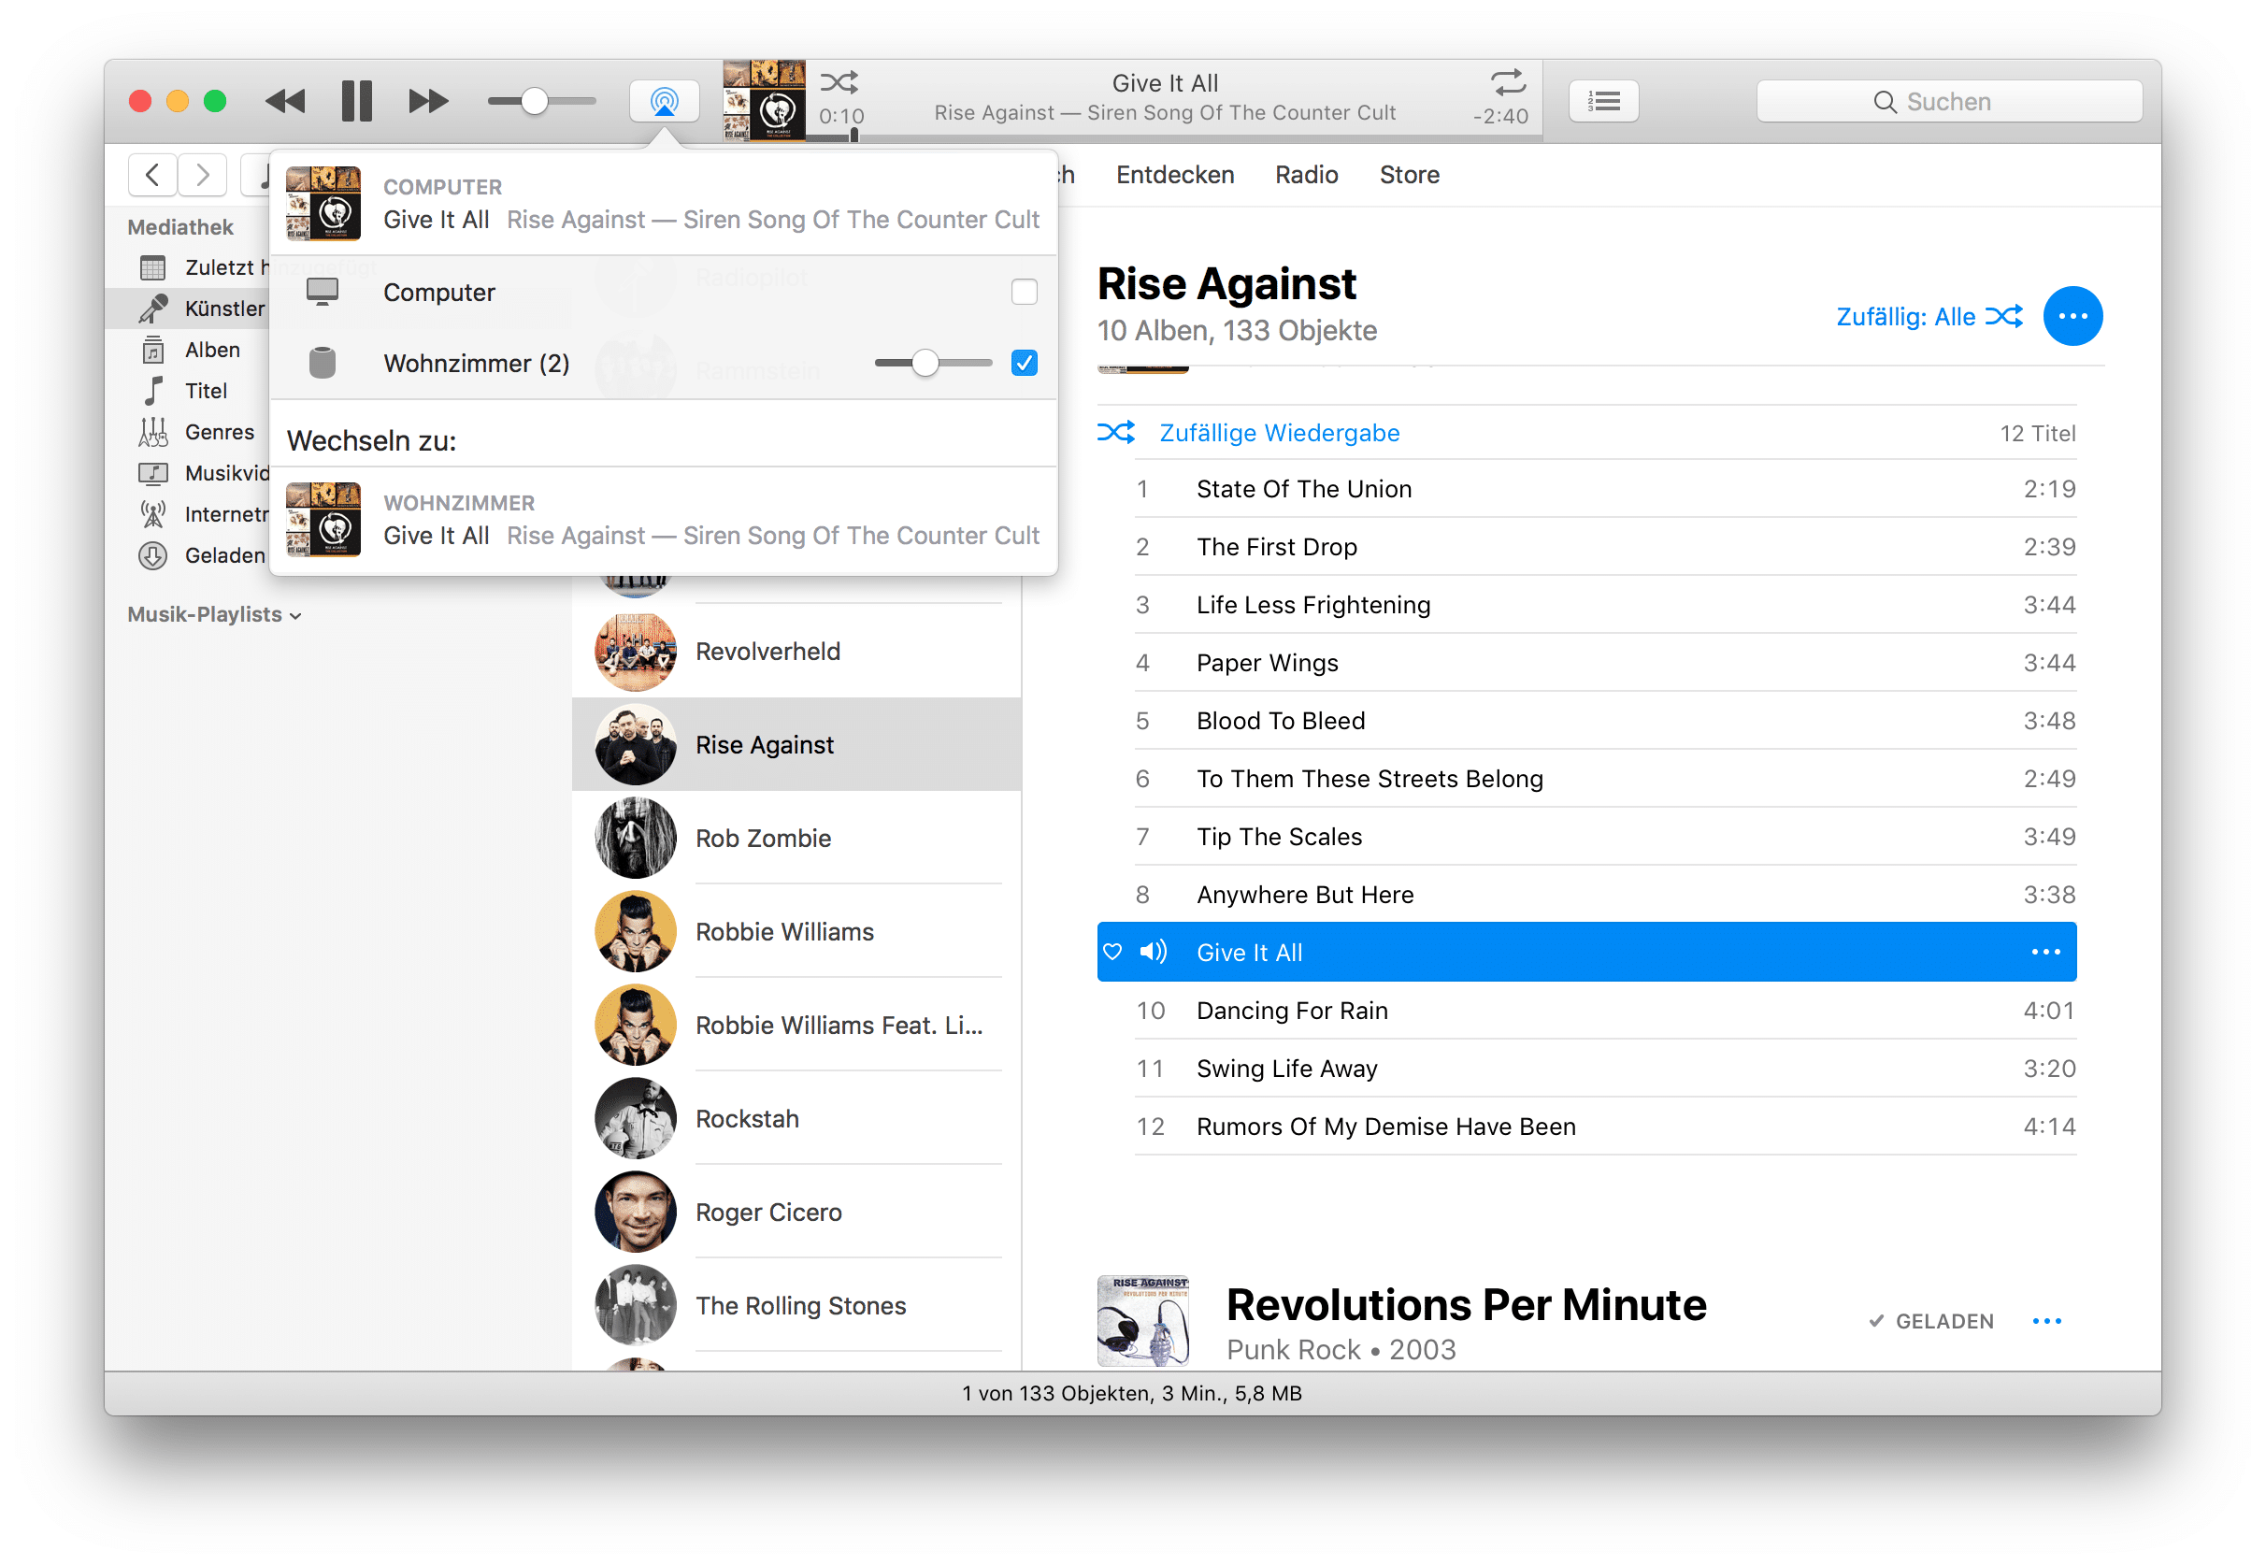Click Zufällige Wiedergabe for the album
The width and height of the screenshot is (2266, 1565).
(1279, 433)
